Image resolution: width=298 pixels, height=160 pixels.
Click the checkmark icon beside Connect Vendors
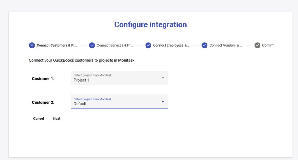(205, 45)
